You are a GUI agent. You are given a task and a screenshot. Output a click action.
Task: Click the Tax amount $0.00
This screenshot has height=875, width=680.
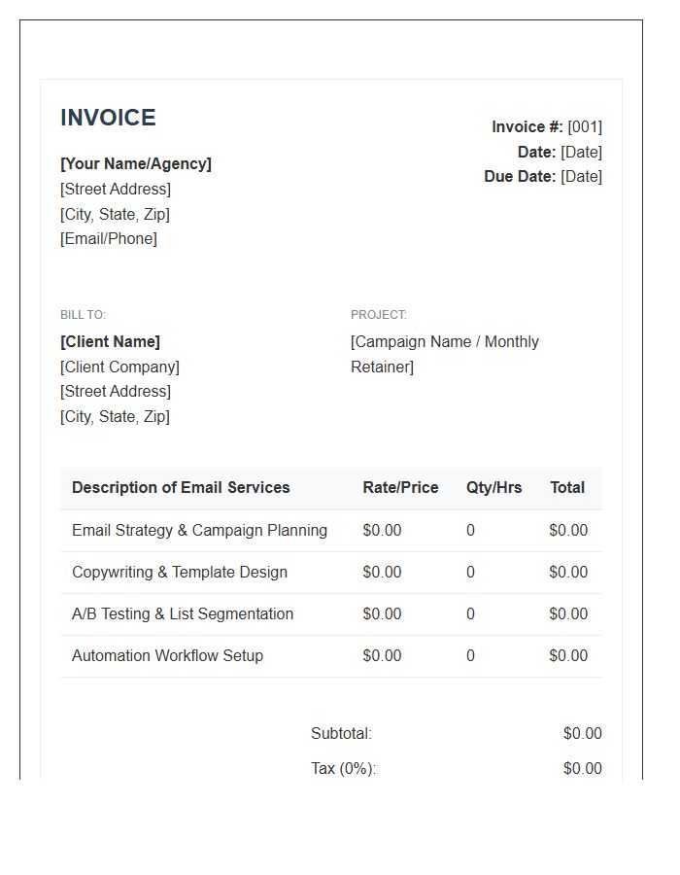click(x=583, y=768)
